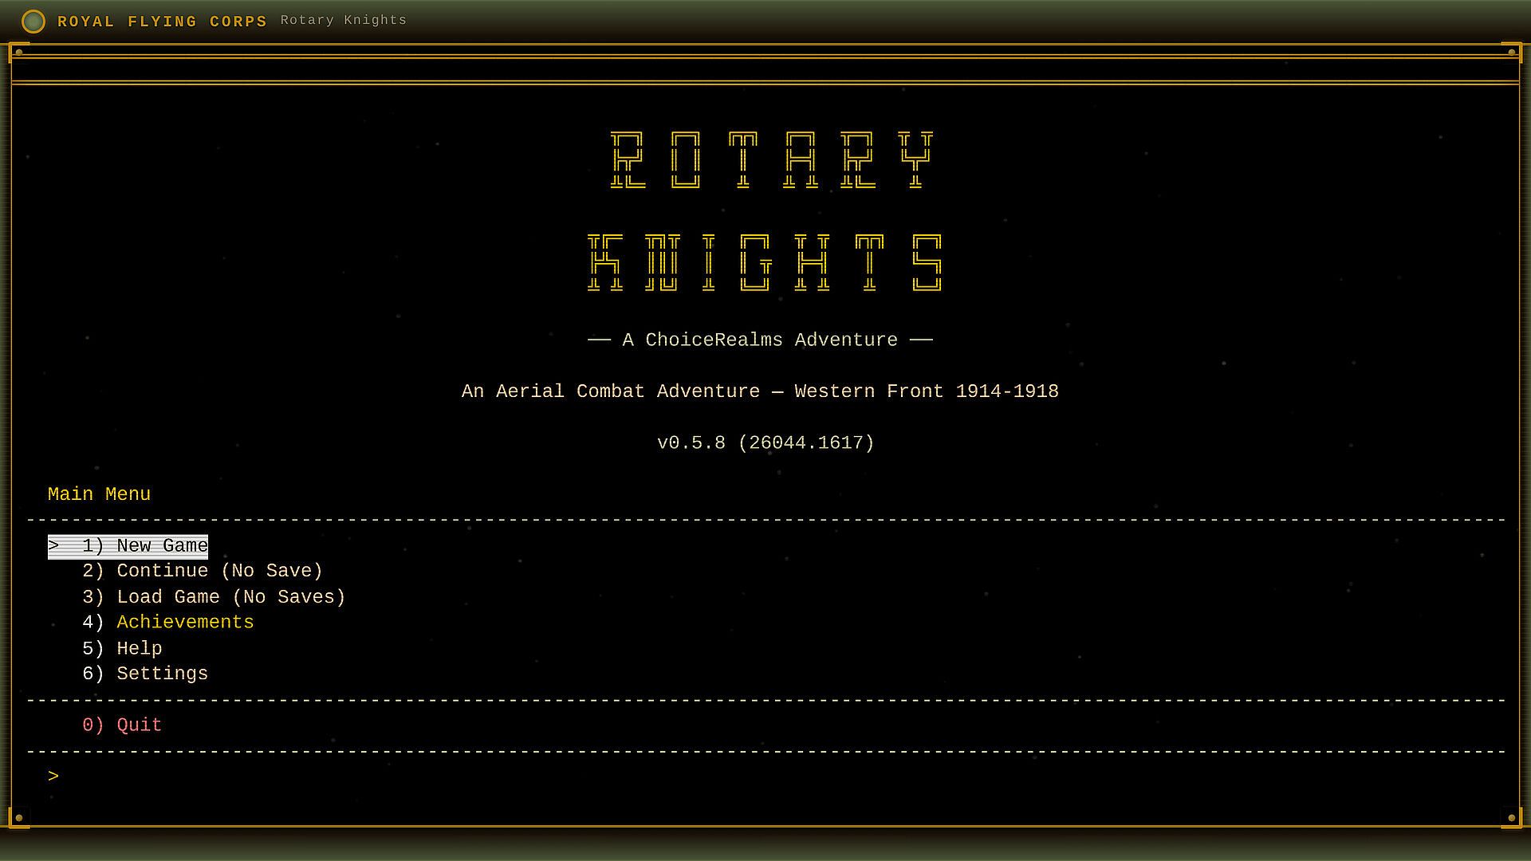The height and width of the screenshot is (861, 1531).
Task: Click the Rotary Knights subtitle in header
Action: click(x=343, y=20)
